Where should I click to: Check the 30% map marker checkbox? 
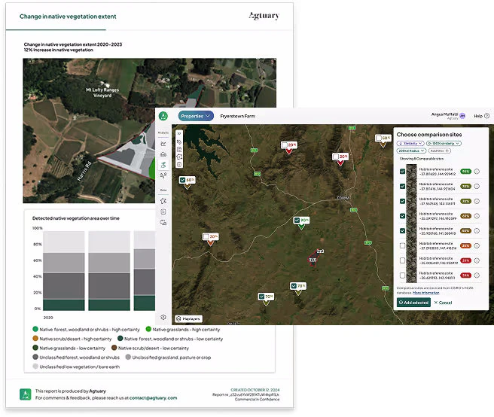click(x=206, y=236)
